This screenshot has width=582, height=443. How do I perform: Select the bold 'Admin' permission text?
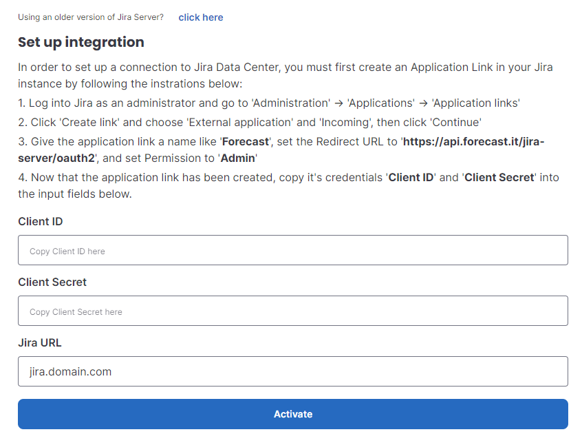[237, 158]
